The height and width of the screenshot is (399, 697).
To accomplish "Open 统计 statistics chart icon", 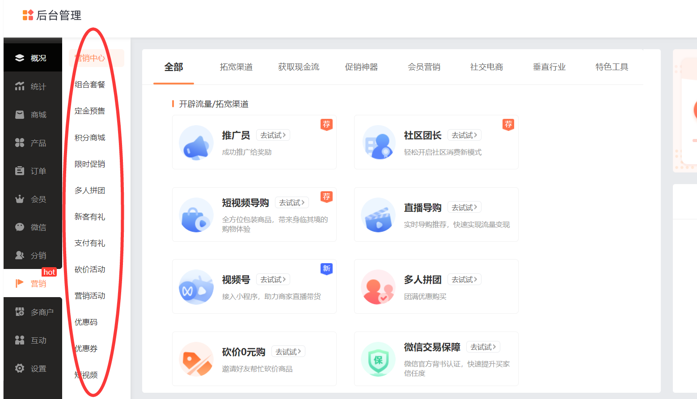I will point(20,86).
